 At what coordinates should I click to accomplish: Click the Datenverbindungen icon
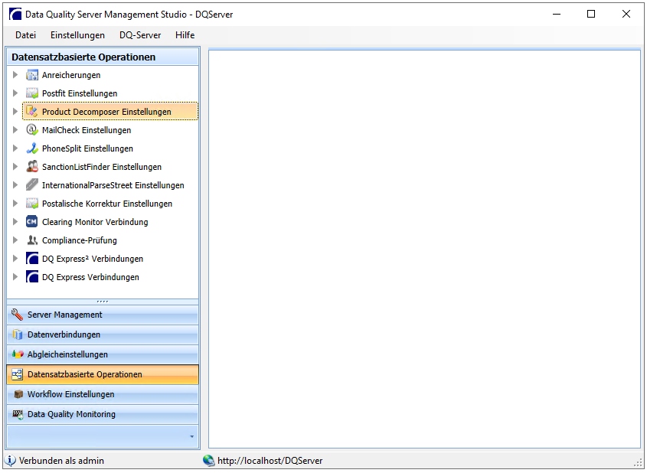click(x=18, y=334)
